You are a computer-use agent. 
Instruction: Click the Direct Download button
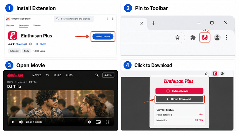[179, 99]
